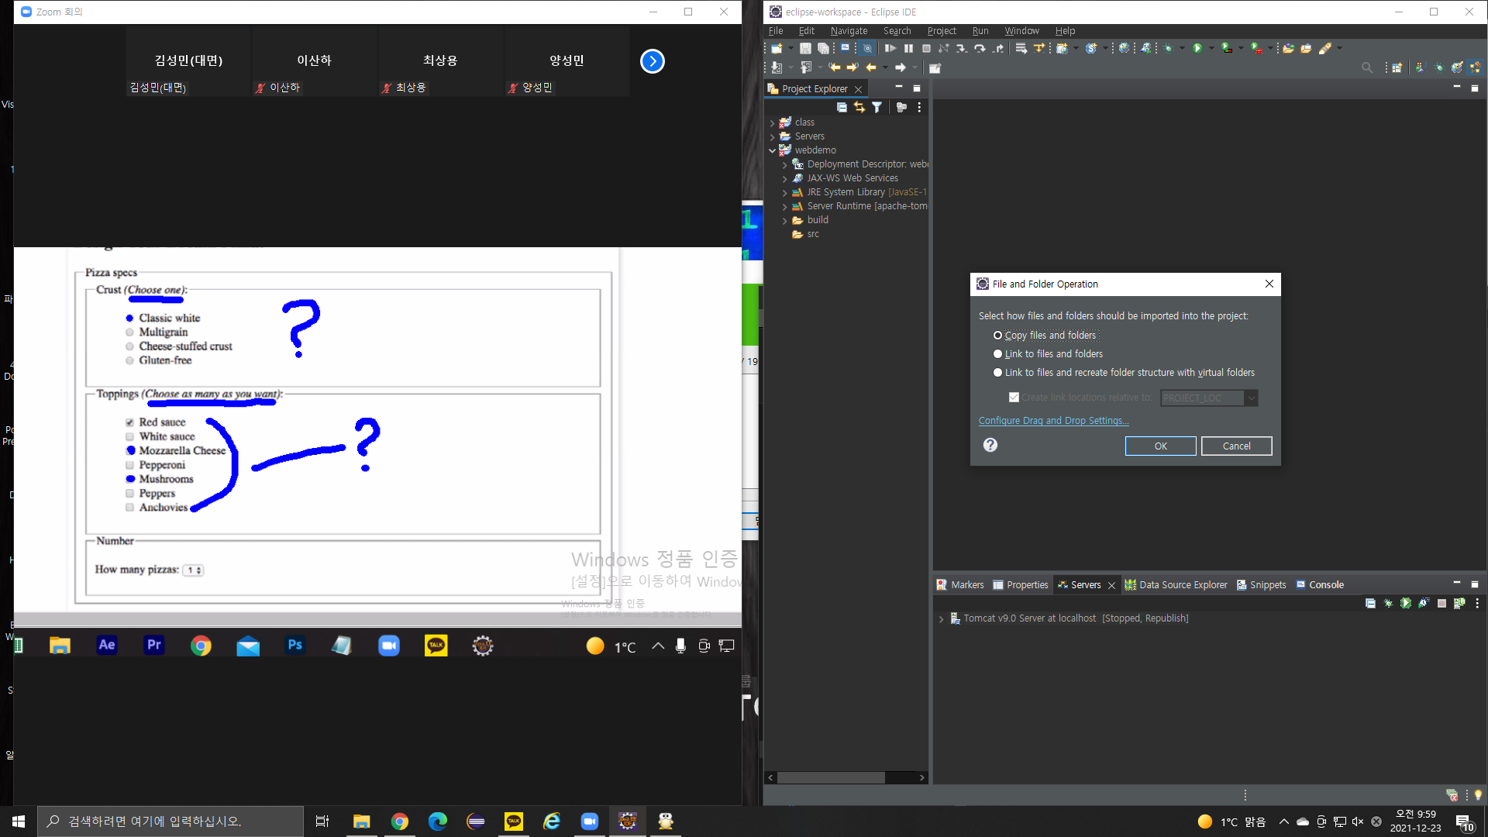Open Configure Drag and Drop Settings link

click(x=1053, y=421)
